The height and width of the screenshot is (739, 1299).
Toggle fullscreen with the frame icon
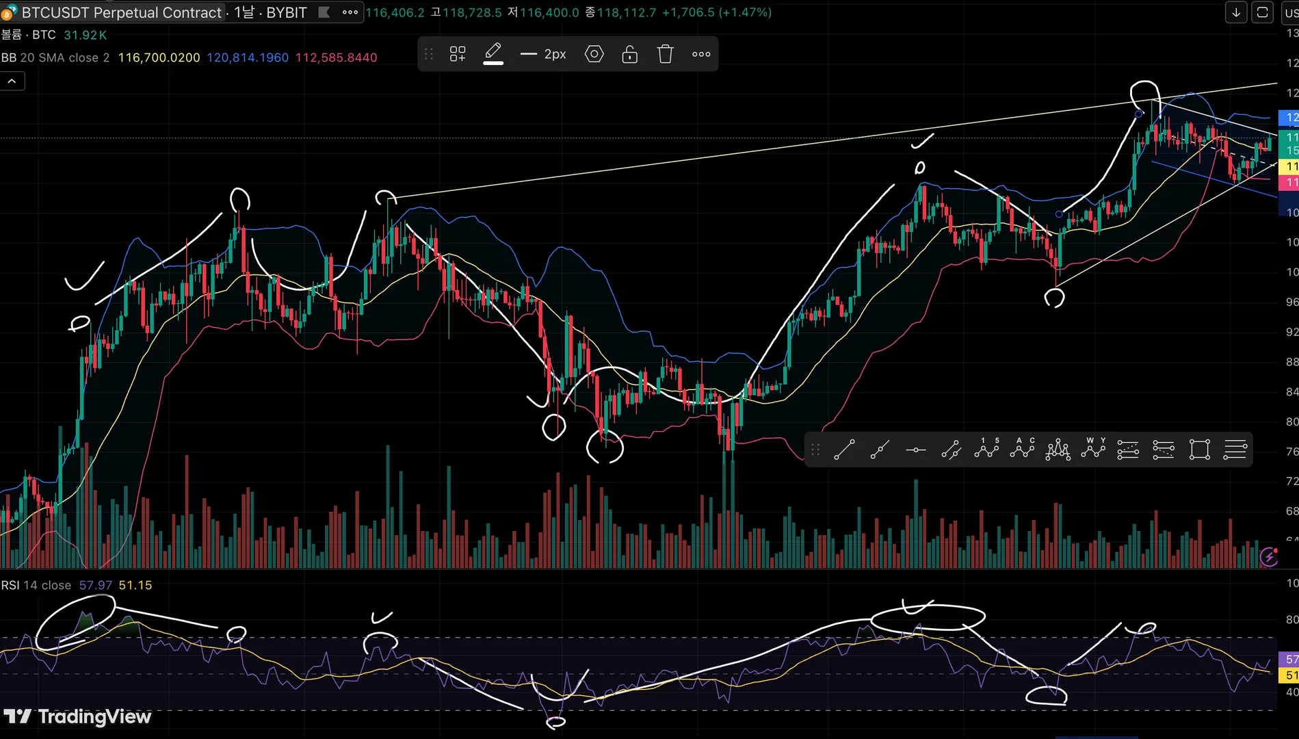coord(1262,12)
